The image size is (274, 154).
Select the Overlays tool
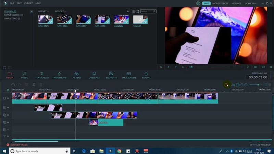[x=94, y=75]
